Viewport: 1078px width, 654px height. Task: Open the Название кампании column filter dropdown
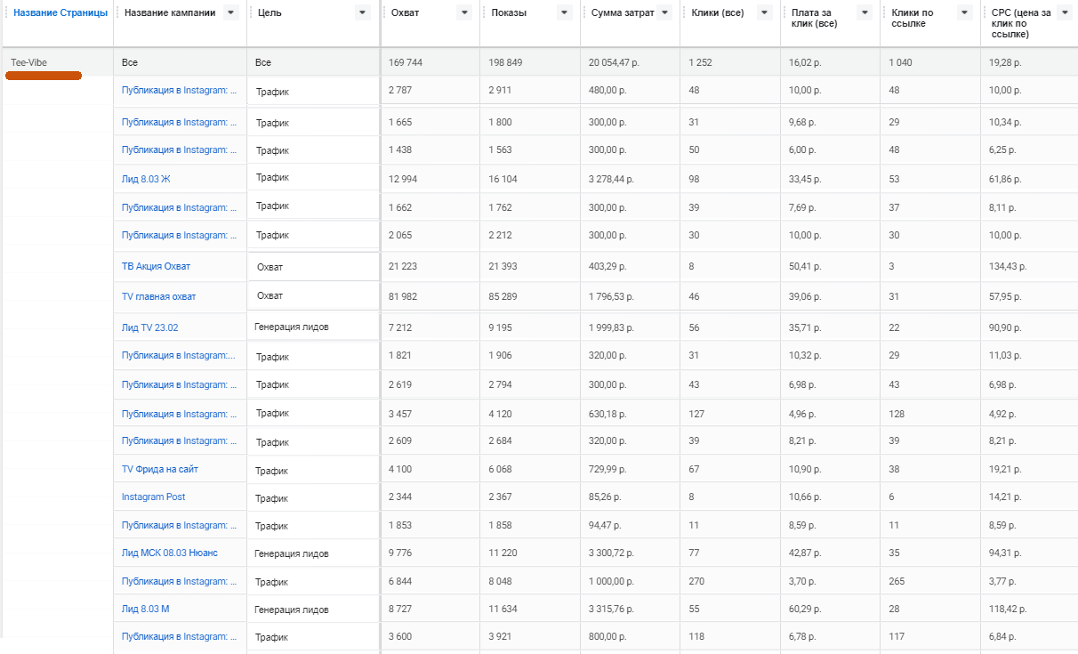pos(232,13)
